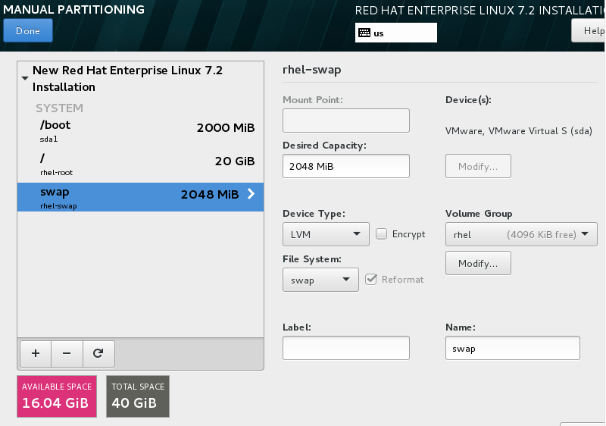This screenshot has height=426, width=606.
Task: Select the swap rhel-swap partition row
Action: tap(140, 197)
